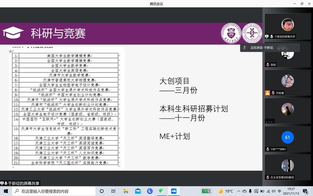Click the slide text ME+计划
313x196 pixels.
174,136
